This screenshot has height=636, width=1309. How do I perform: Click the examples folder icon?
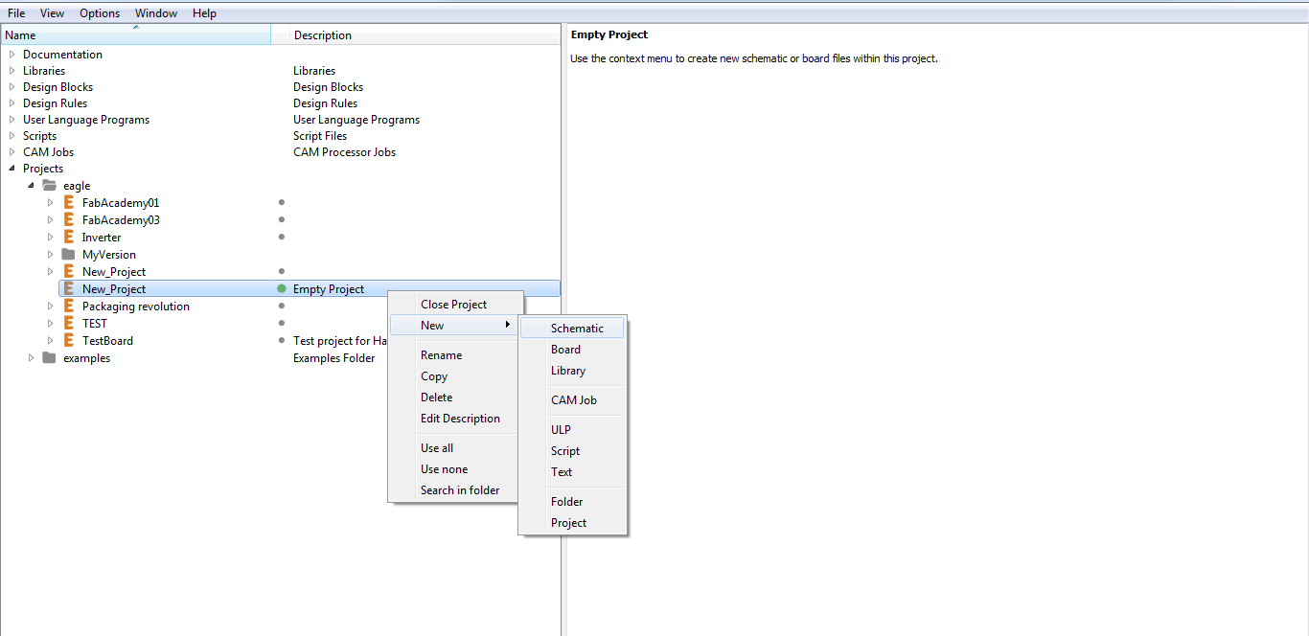49,358
